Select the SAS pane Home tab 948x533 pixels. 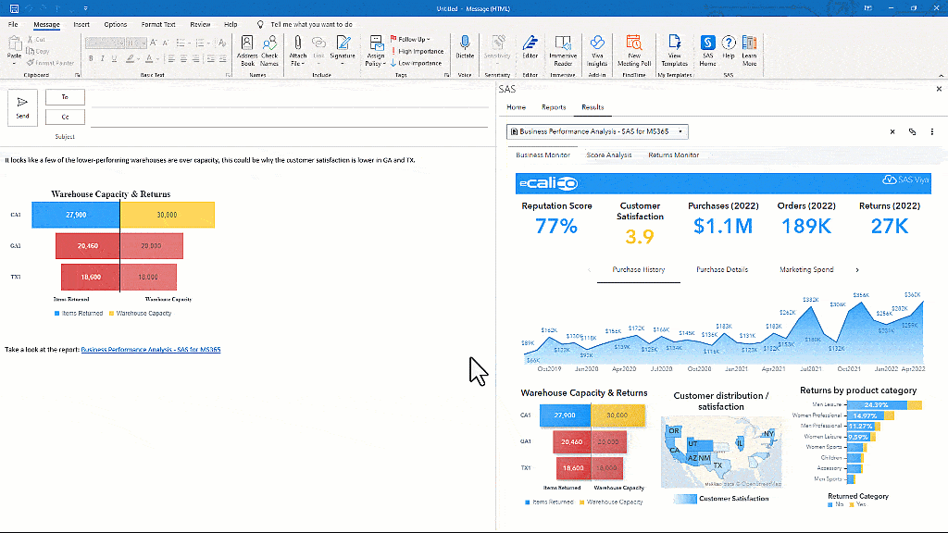(x=517, y=107)
